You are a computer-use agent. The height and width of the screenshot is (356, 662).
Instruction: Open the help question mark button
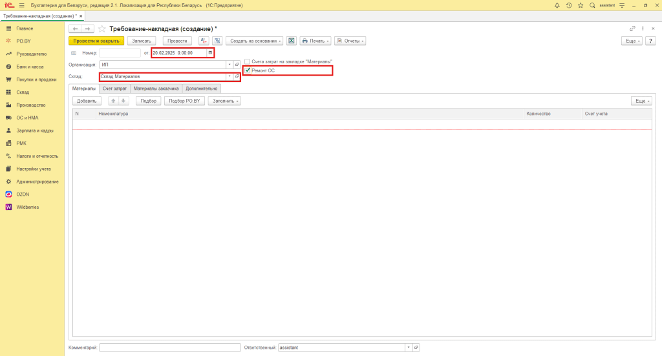tap(650, 41)
